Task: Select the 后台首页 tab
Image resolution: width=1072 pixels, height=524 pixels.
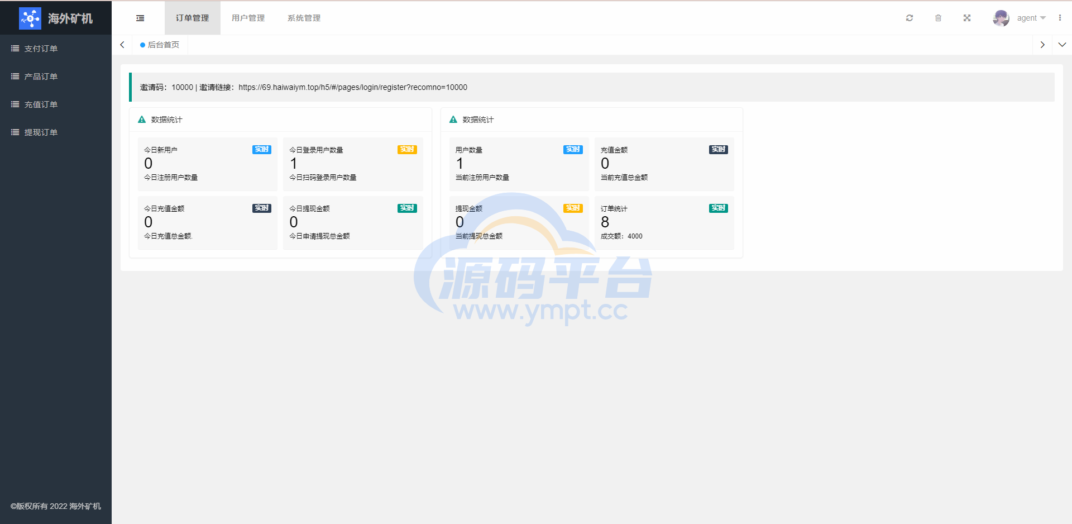Action: [x=160, y=45]
